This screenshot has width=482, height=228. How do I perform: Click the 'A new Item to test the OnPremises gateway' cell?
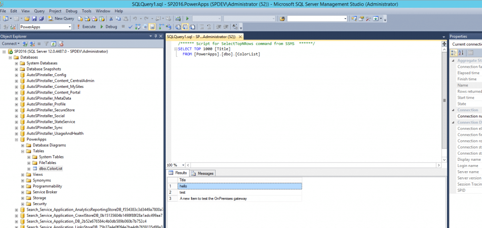point(240,198)
